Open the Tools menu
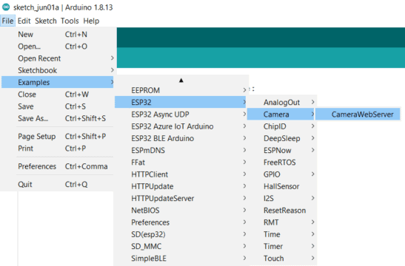 pos(70,21)
